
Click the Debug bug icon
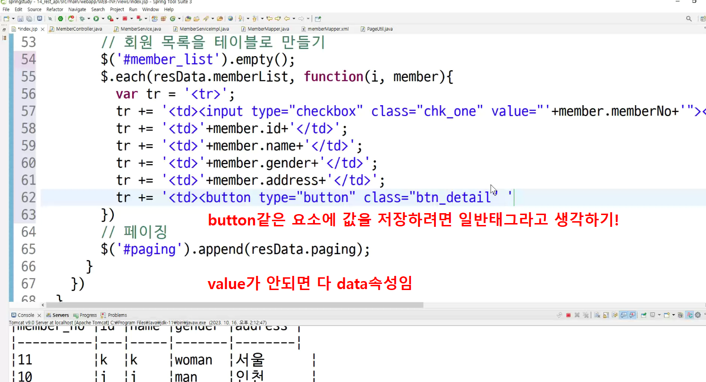pos(82,19)
